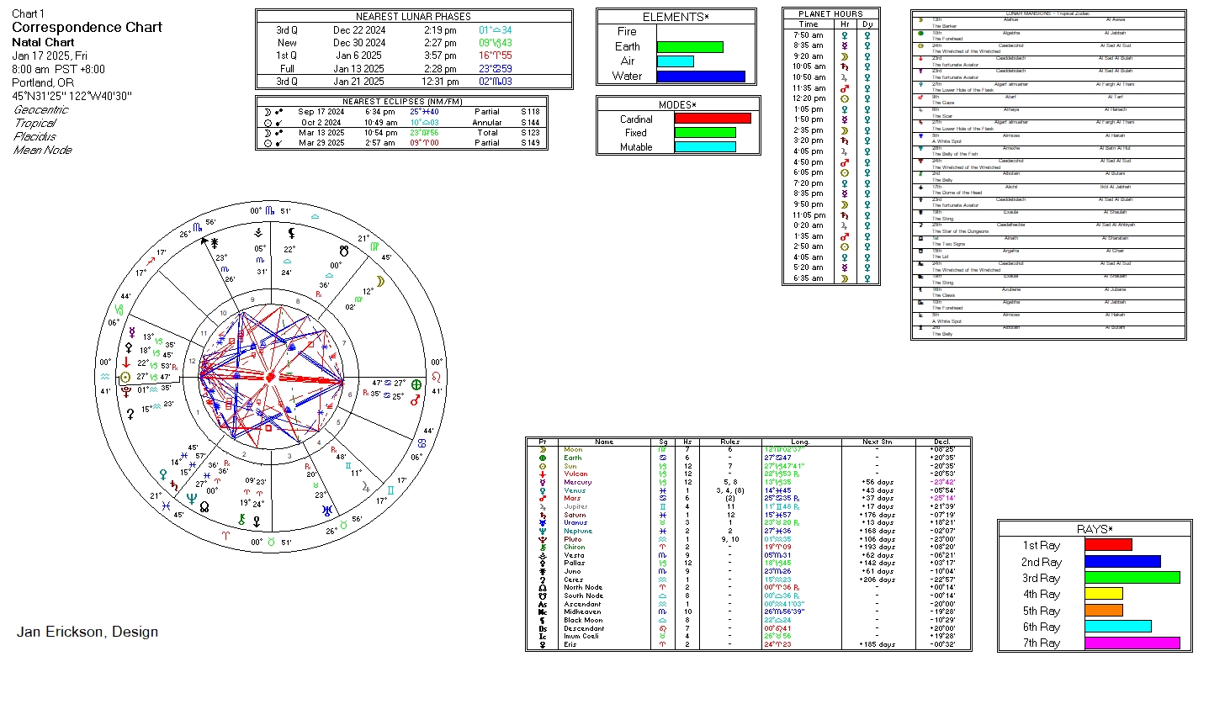
Task: Select the dark red Saturn glyph in the wheel
Action: 173,485
